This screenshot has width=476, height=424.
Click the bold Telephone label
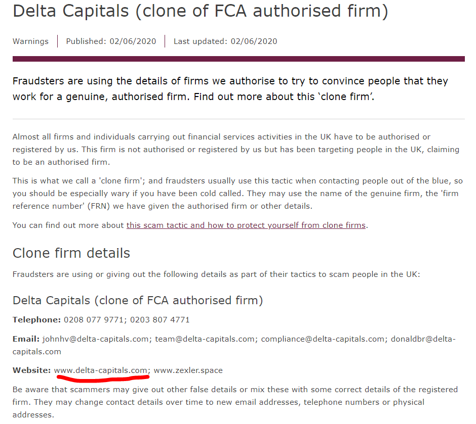pos(37,320)
